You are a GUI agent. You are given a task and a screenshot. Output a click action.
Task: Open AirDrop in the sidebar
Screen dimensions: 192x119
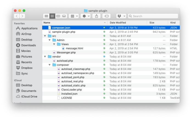24,34
